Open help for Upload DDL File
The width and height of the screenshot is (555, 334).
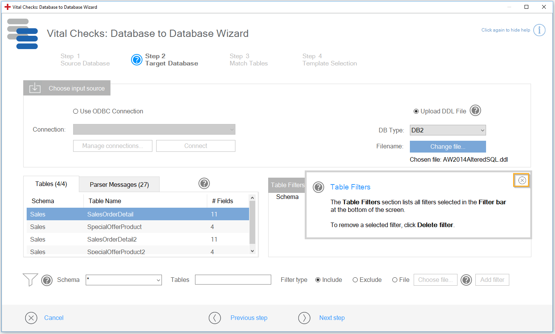[x=475, y=111]
